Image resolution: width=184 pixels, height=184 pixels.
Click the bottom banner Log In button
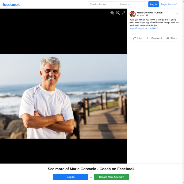pos(71,177)
